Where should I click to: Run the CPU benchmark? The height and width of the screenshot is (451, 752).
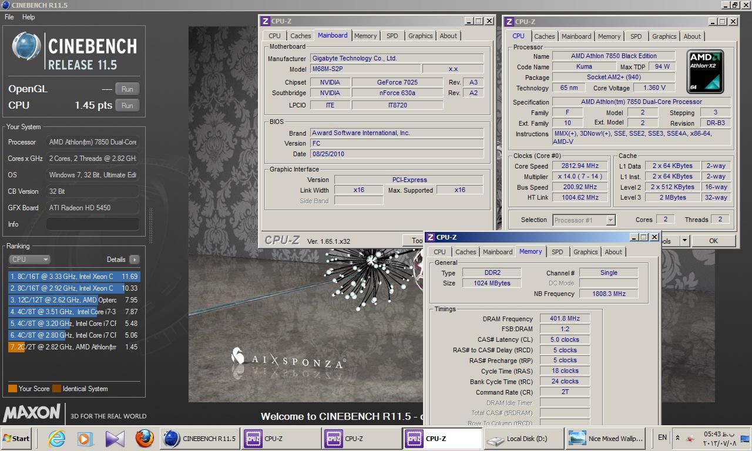(x=127, y=106)
